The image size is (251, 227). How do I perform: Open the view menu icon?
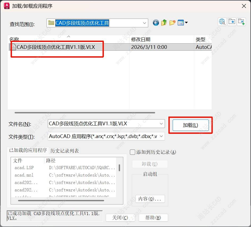click(x=182, y=23)
